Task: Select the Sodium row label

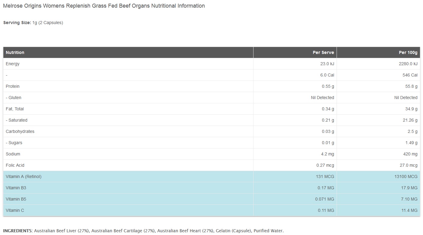Action: click(x=13, y=154)
